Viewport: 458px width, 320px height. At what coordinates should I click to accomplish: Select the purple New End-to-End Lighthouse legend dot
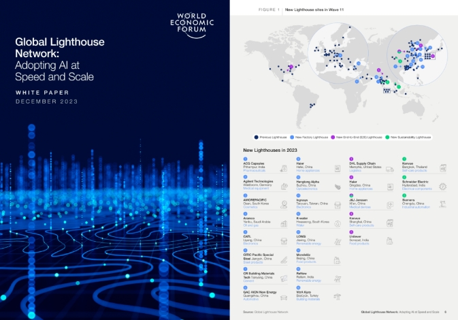(331, 137)
